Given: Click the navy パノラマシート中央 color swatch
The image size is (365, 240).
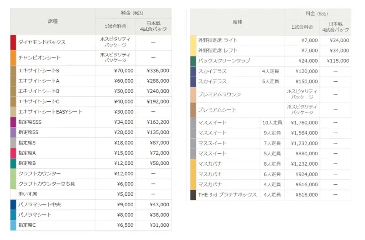Looking at the screenshot, I should coord(13,204).
